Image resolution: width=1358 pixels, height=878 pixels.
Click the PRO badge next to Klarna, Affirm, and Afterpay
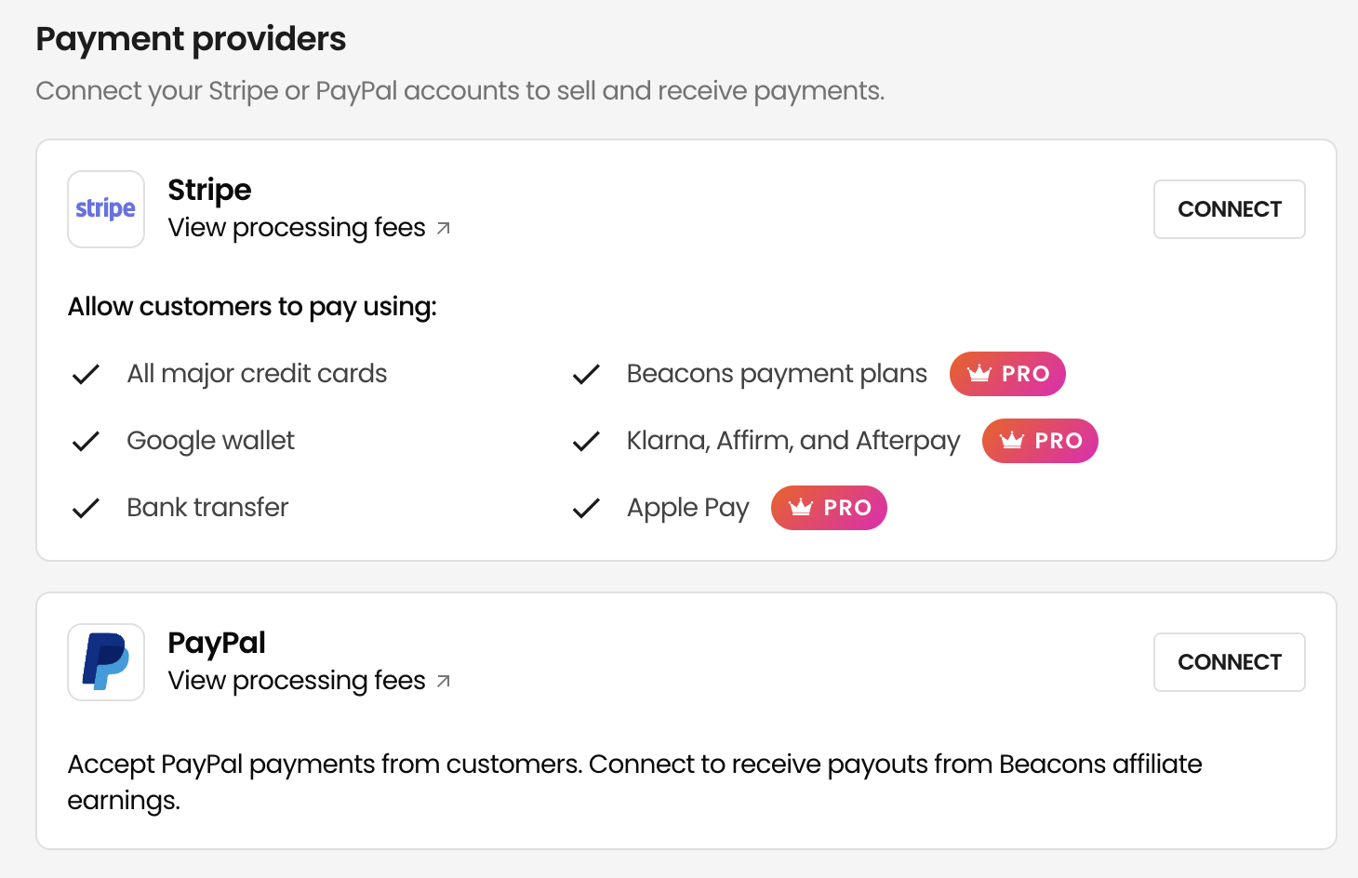tap(1040, 441)
